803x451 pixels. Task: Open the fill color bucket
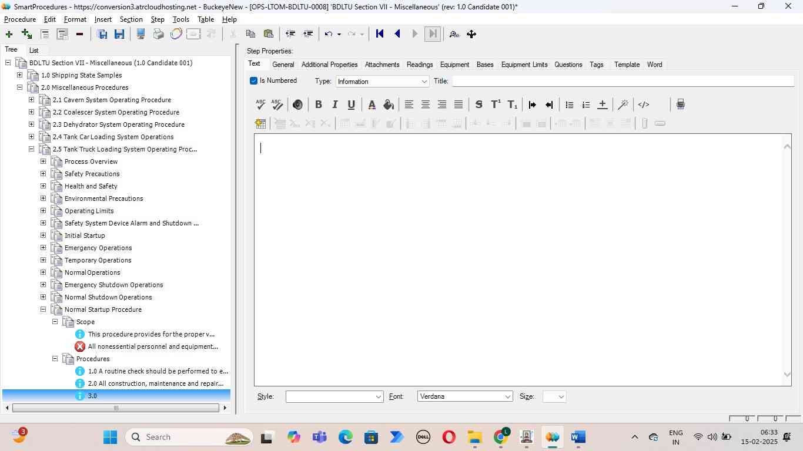388,105
